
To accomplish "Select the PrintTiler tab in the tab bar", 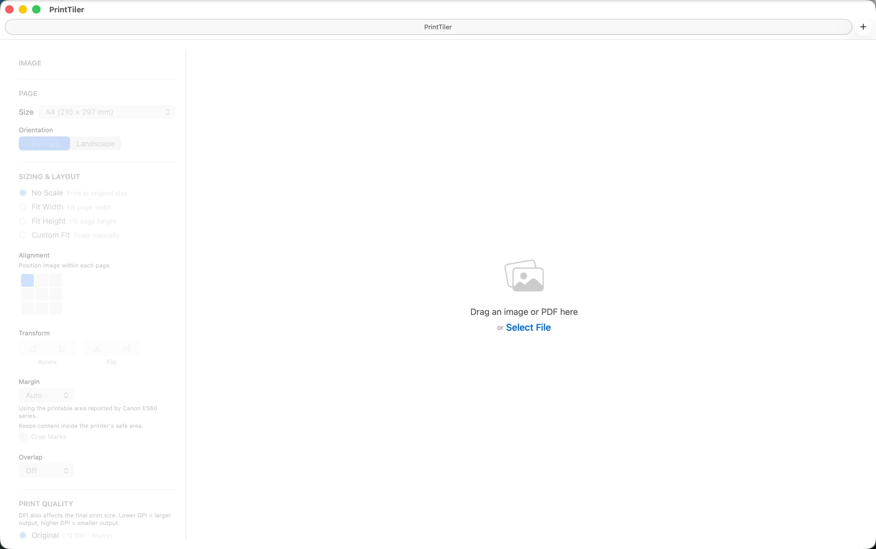I will pos(429,27).
